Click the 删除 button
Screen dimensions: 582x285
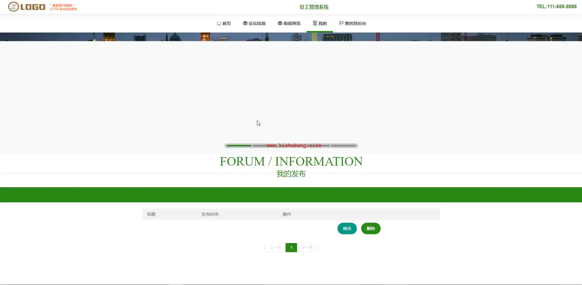coord(371,228)
